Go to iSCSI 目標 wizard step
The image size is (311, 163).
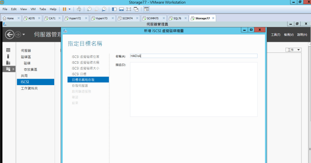coord(79,74)
